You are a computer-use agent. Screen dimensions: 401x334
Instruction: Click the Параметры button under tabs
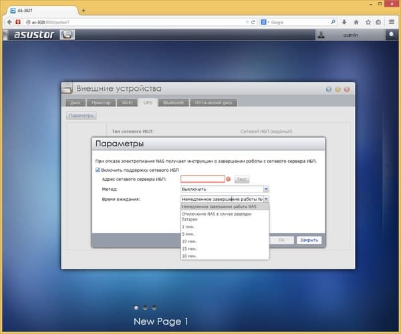[82, 116]
